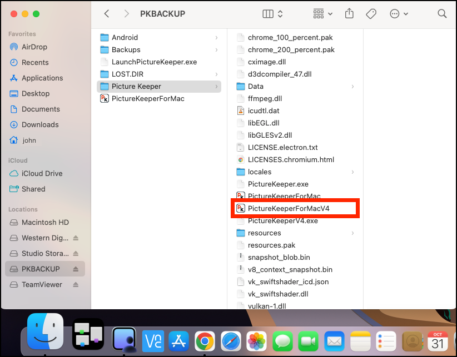Select vk_swiftshader.dll file
This screenshot has width=457, height=357.
coord(295,294)
